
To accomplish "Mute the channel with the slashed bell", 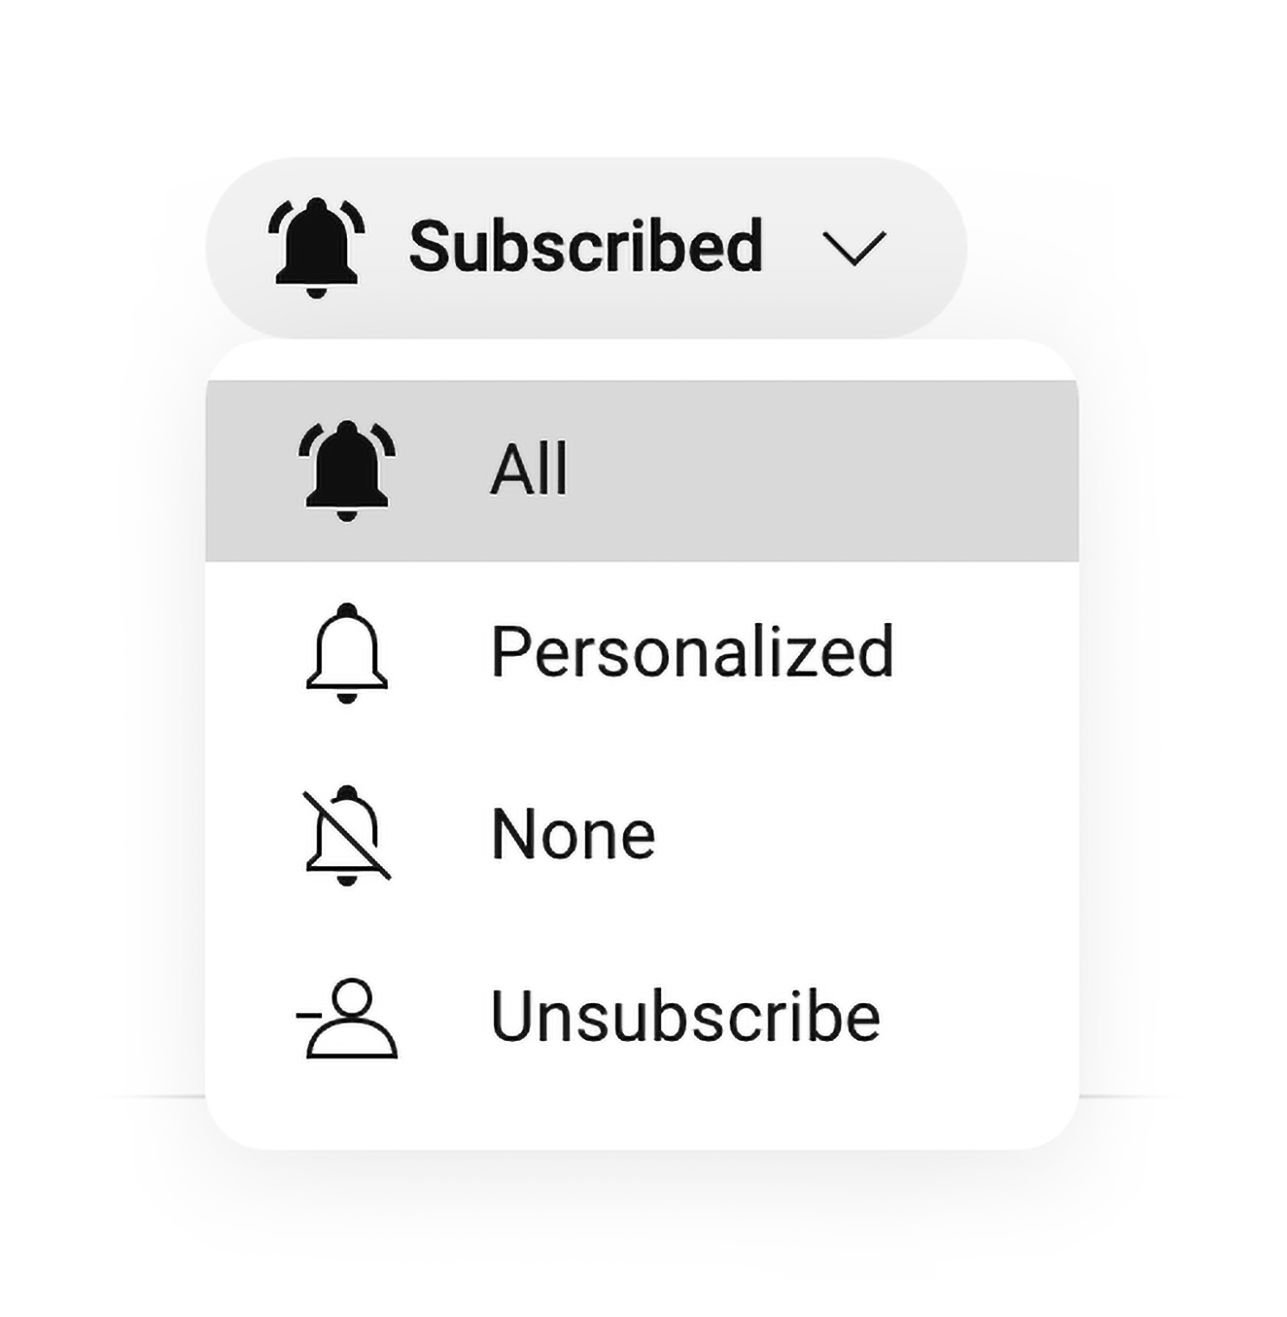I will 346,835.
